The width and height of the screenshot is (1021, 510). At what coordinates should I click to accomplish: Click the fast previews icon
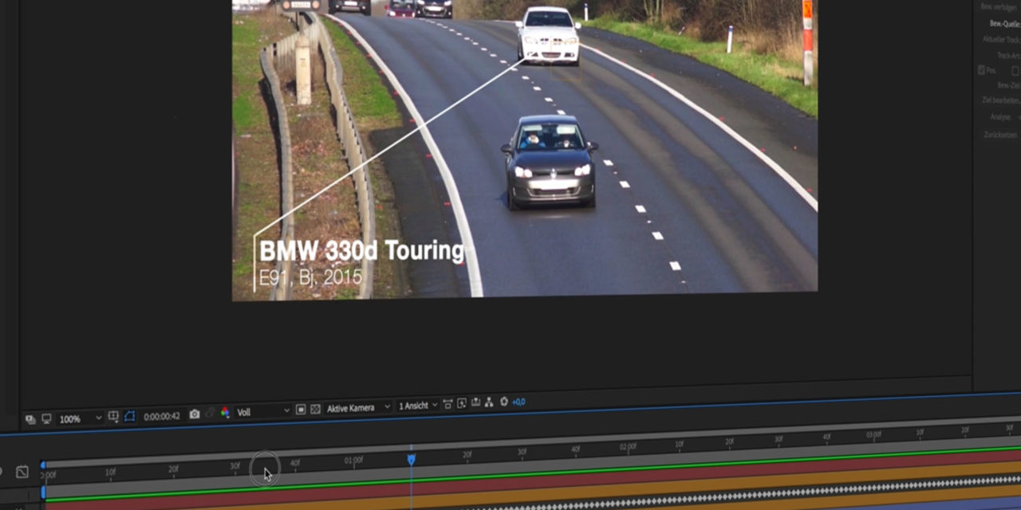[462, 403]
